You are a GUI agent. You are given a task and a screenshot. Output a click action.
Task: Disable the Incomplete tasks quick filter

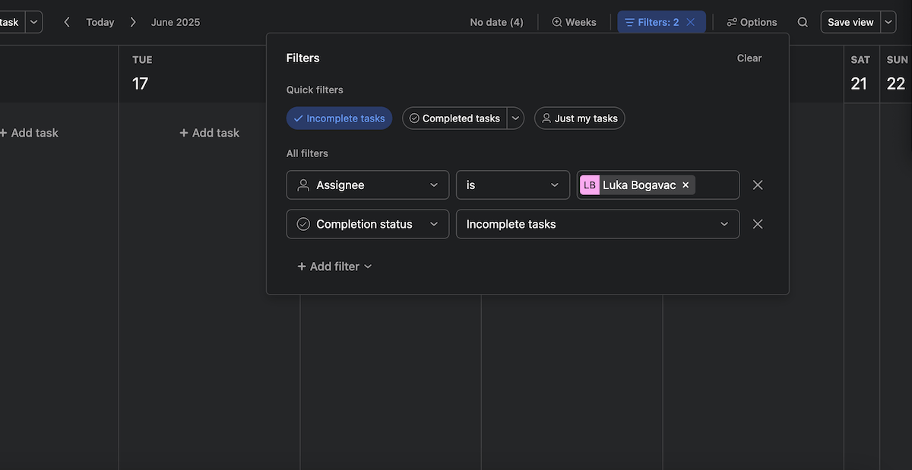click(x=339, y=118)
